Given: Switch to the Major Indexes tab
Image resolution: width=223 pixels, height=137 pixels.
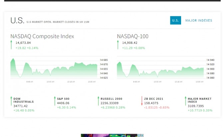Looking at the screenshot, I should click(198, 20).
